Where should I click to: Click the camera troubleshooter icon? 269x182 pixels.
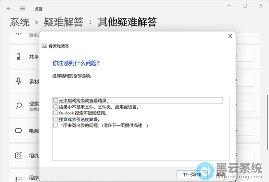coord(19,156)
